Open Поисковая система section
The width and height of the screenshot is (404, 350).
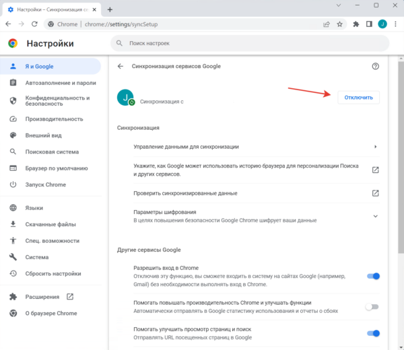point(50,151)
